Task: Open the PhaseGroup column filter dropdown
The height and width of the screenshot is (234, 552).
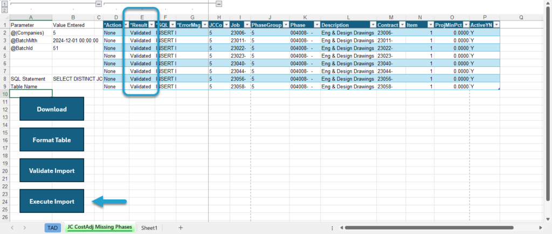Action: click(x=286, y=25)
